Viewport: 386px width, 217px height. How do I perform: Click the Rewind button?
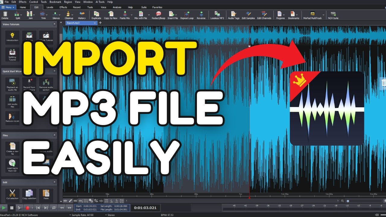(x=62, y=208)
